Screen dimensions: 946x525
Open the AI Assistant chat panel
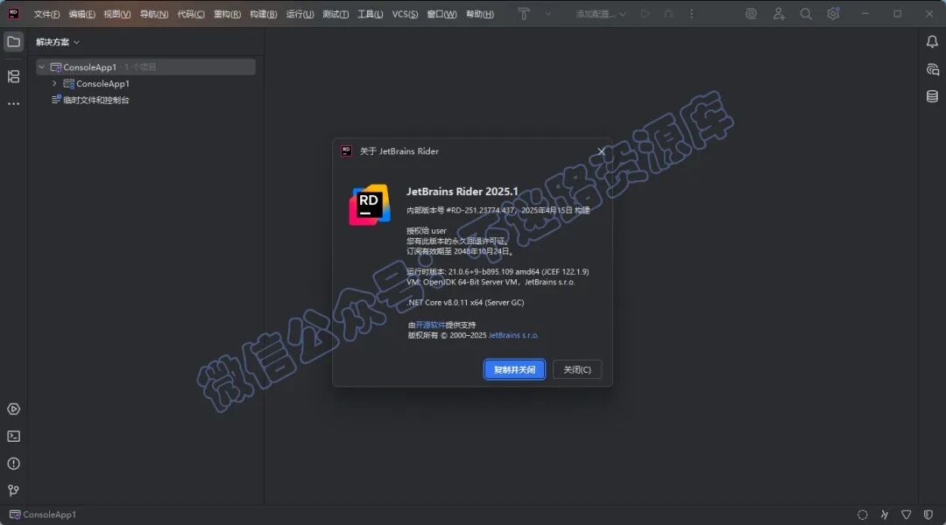tap(932, 69)
